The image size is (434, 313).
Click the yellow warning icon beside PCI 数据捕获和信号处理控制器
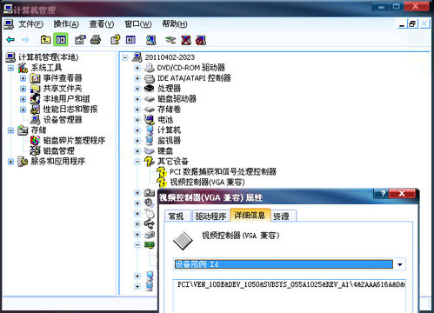click(162, 172)
